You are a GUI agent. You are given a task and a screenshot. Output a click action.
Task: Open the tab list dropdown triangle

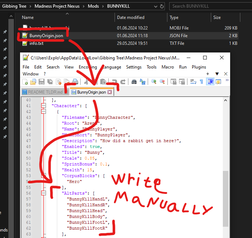pos(217,74)
